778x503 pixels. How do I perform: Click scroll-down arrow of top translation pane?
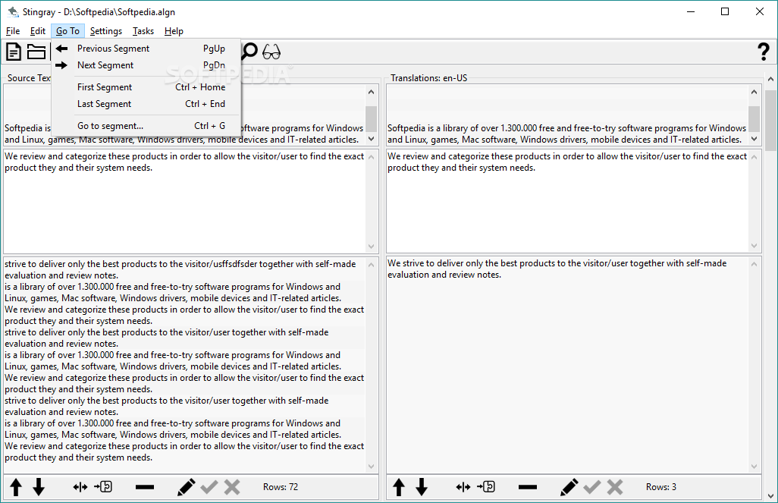pos(754,139)
